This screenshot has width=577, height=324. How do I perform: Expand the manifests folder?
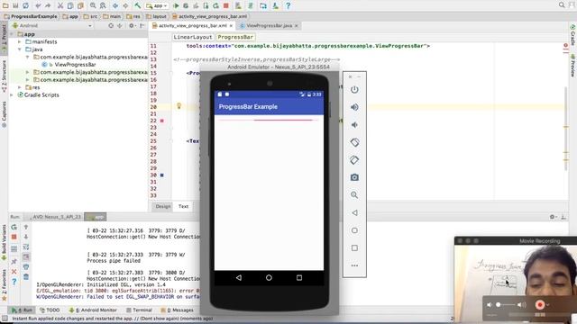pyautogui.click(x=20, y=42)
